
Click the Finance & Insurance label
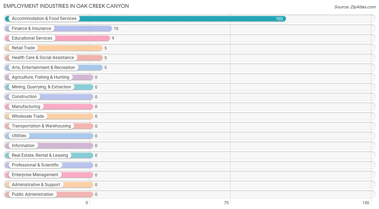pos(31,28)
